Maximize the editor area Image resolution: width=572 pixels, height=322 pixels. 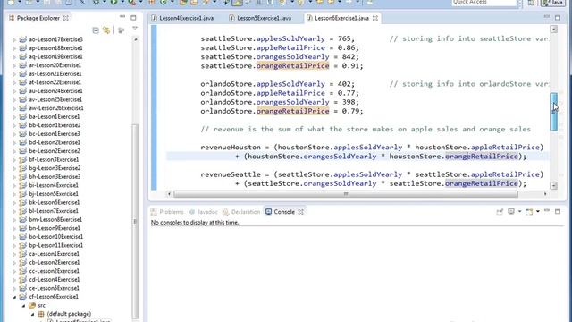tap(558, 18)
